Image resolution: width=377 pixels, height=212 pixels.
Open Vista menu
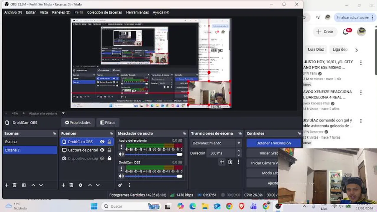click(x=44, y=12)
